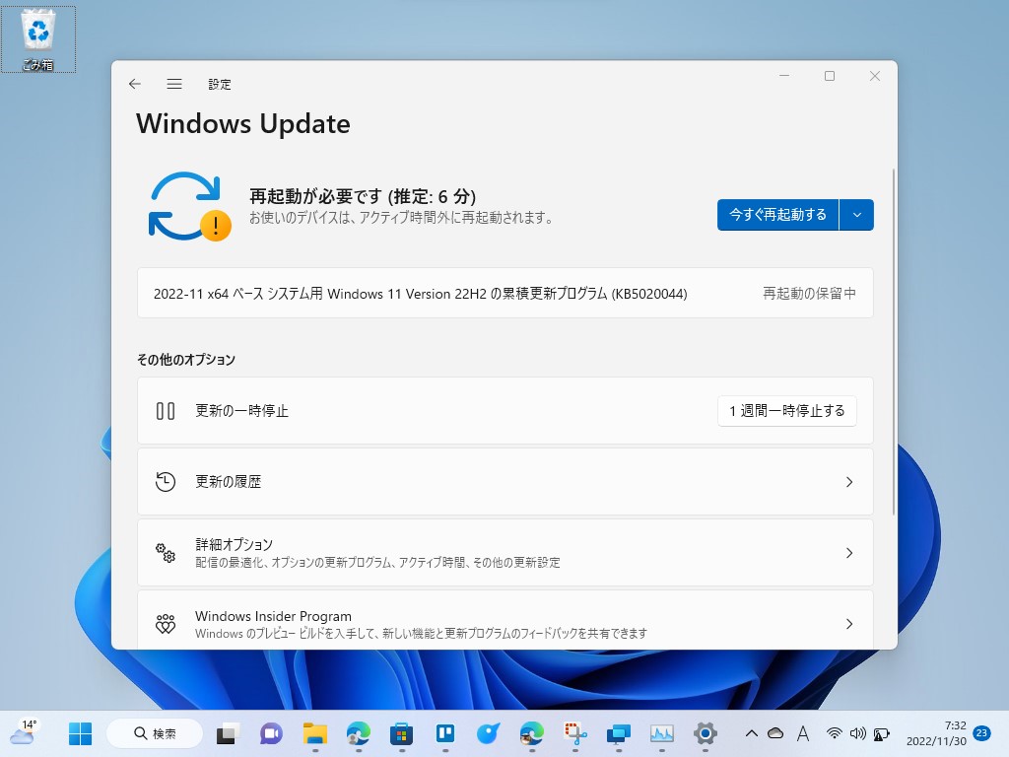
Task: Open the Microsoft Store from the taskbar
Action: (x=402, y=733)
